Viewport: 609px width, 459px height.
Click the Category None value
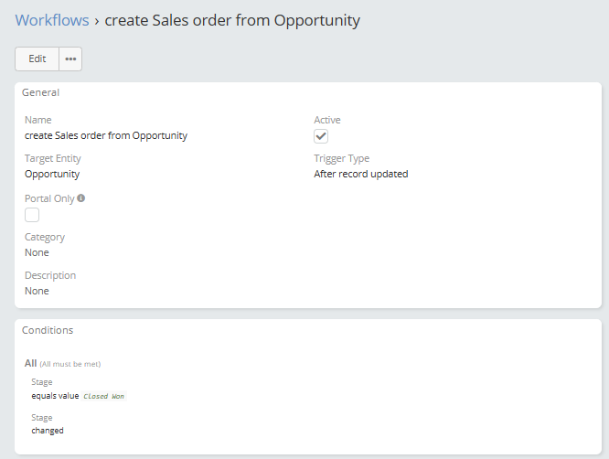tap(37, 252)
